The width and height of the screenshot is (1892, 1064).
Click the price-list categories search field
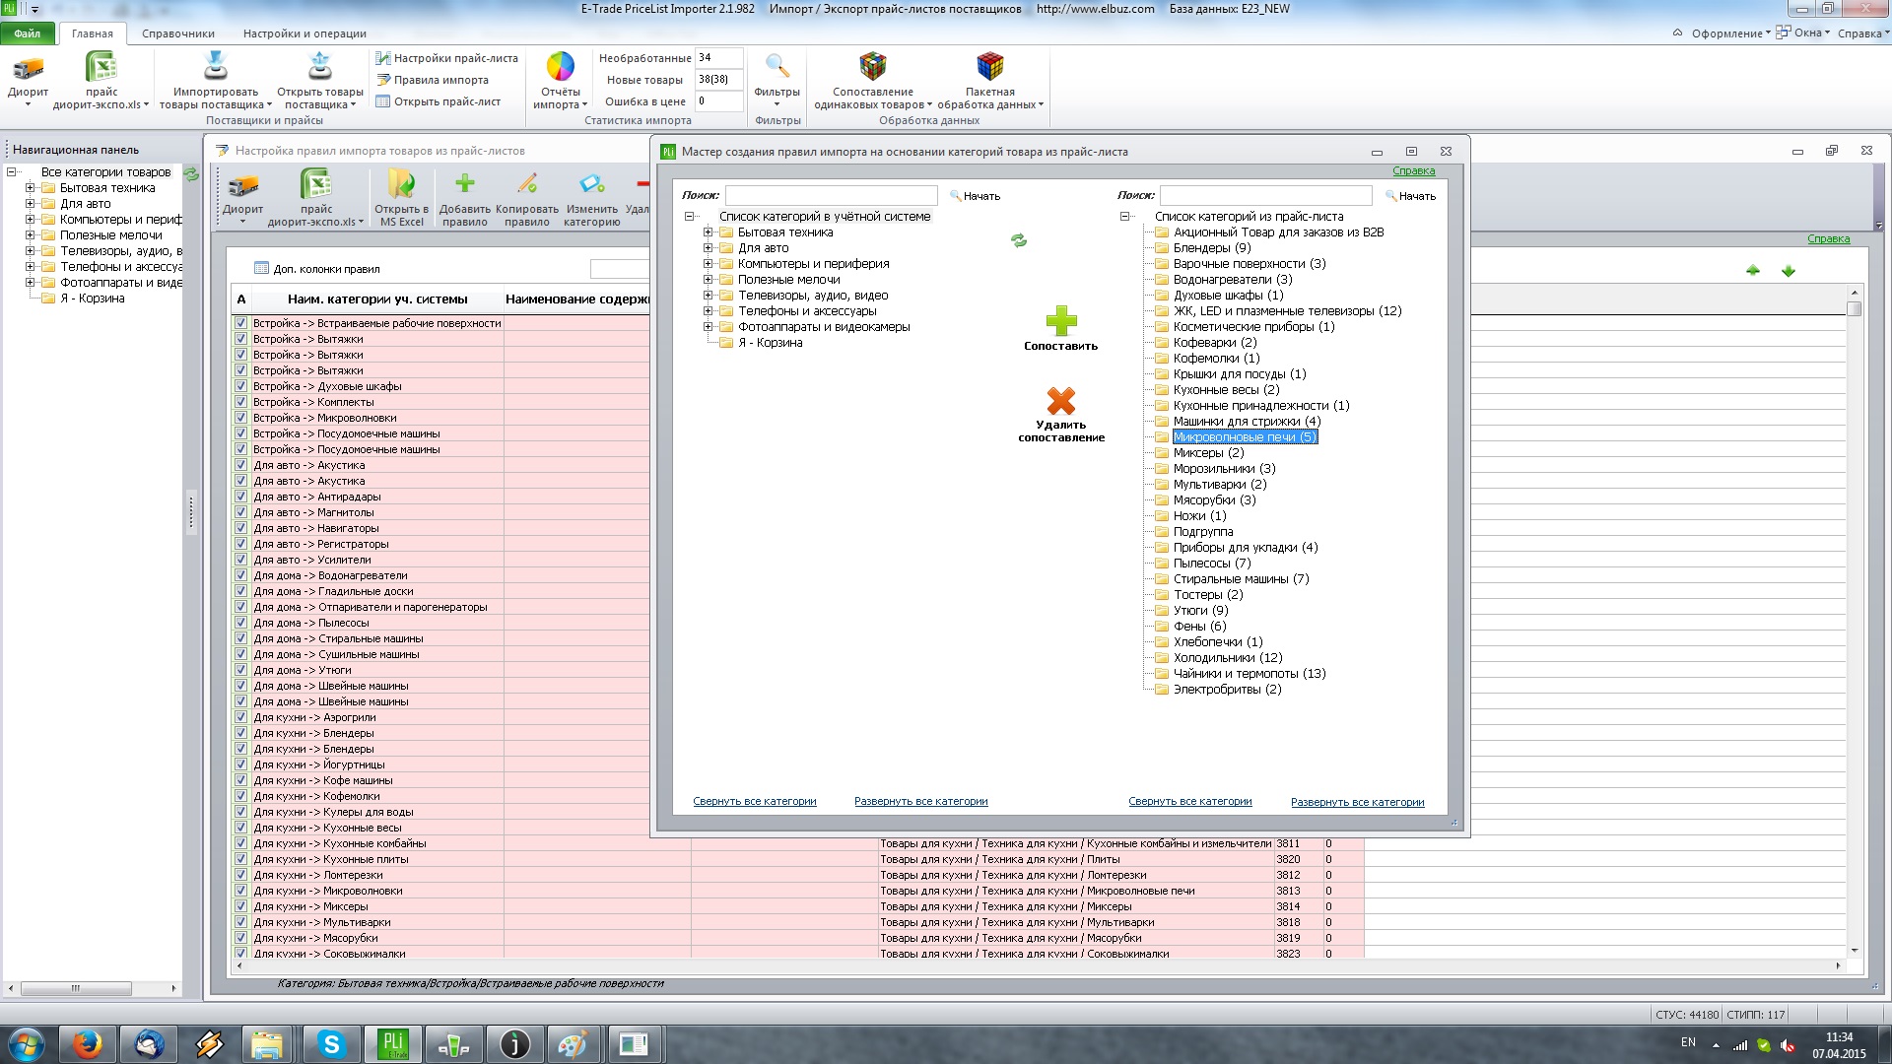(1265, 195)
